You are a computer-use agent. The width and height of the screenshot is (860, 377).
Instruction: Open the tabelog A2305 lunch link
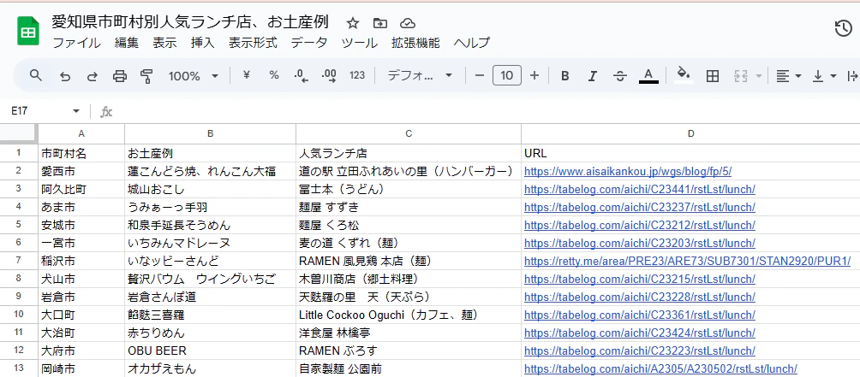[661, 368]
